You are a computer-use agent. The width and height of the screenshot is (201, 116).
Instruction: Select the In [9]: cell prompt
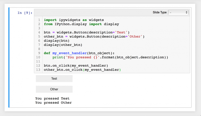point(25,13)
